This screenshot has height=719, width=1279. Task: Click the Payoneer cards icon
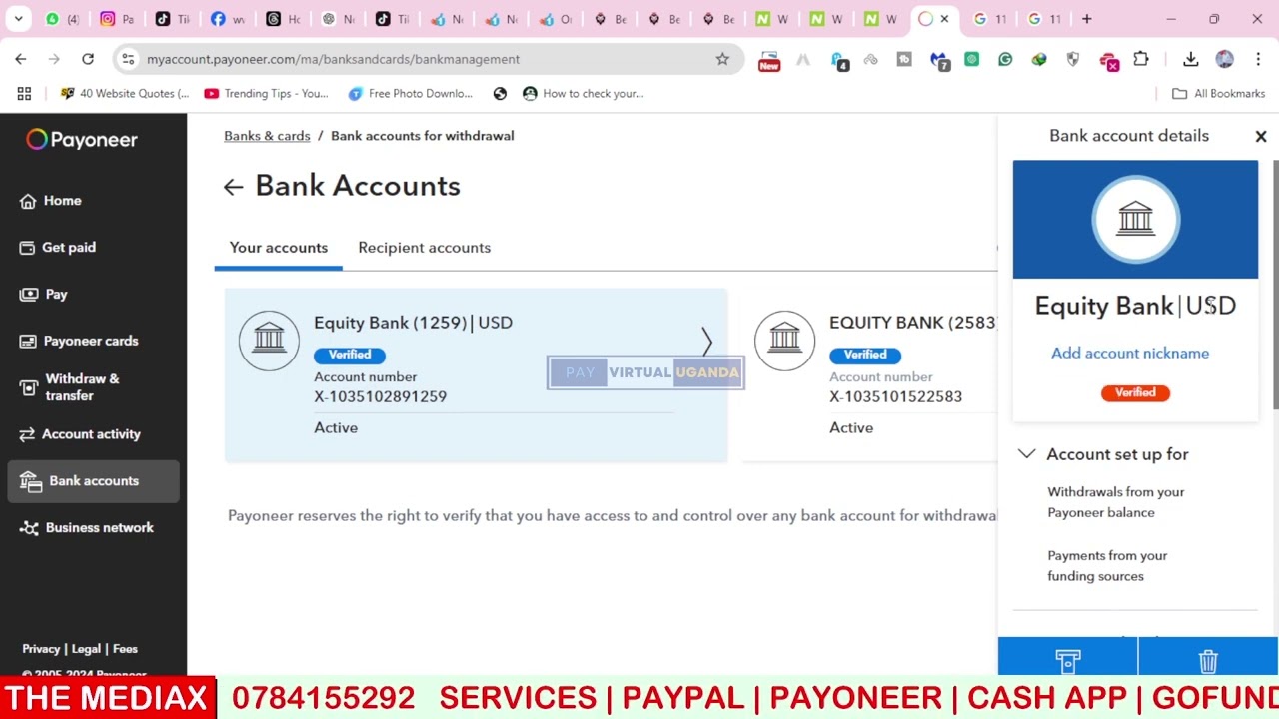(x=28, y=342)
